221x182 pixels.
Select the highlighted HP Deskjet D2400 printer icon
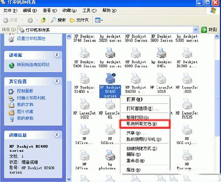coord(110,79)
